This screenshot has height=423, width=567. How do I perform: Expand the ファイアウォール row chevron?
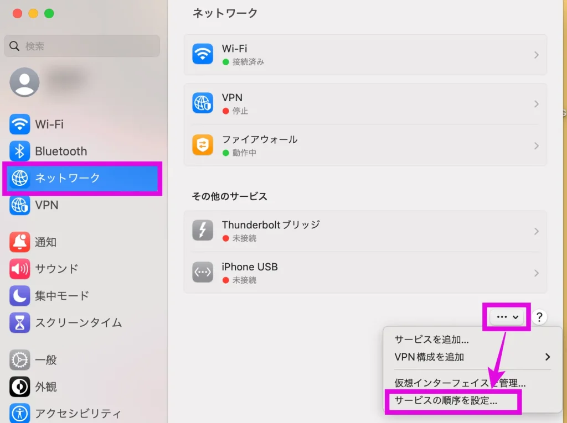536,145
